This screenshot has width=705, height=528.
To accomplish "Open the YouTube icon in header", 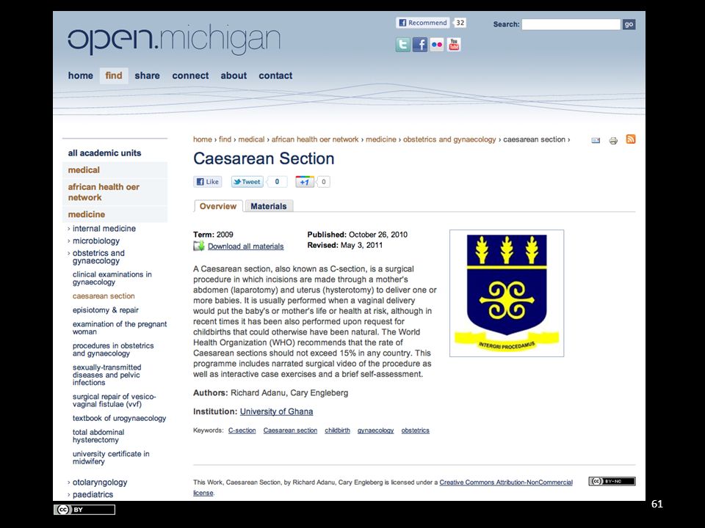I will click(x=454, y=45).
